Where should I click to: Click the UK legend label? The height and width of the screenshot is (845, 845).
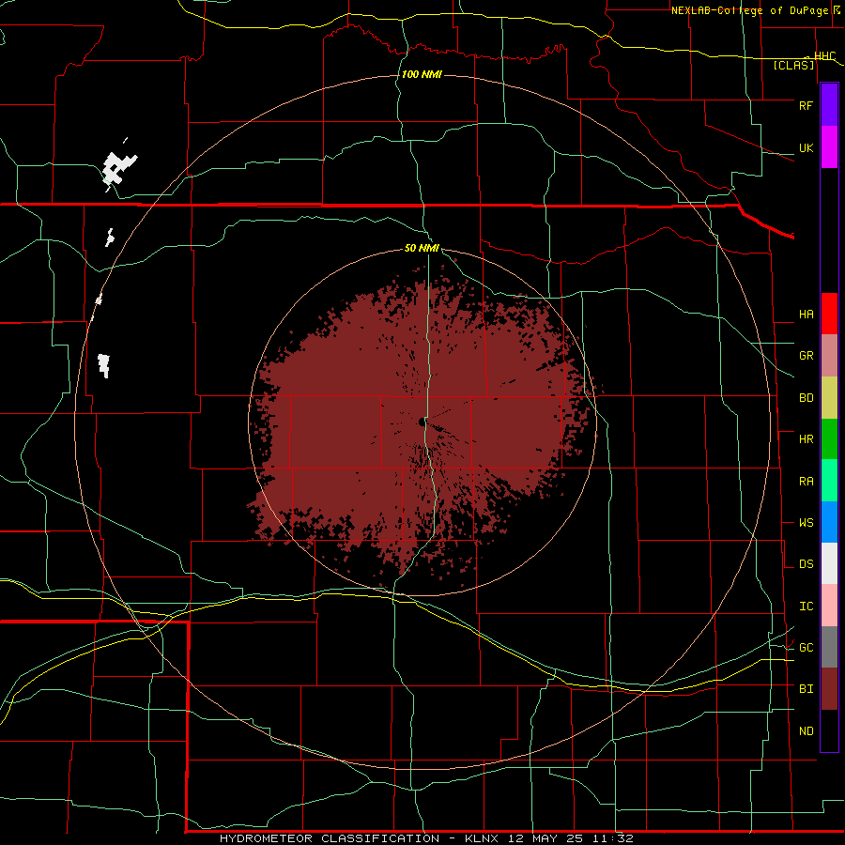806,147
